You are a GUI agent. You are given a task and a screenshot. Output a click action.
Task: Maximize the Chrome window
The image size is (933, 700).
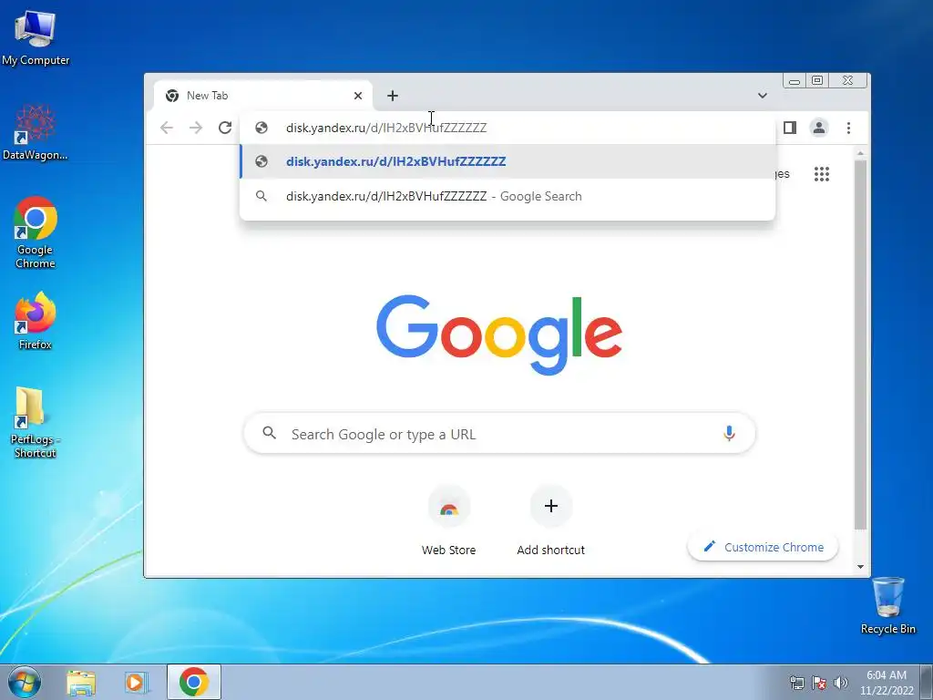pyautogui.click(x=817, y=80)
